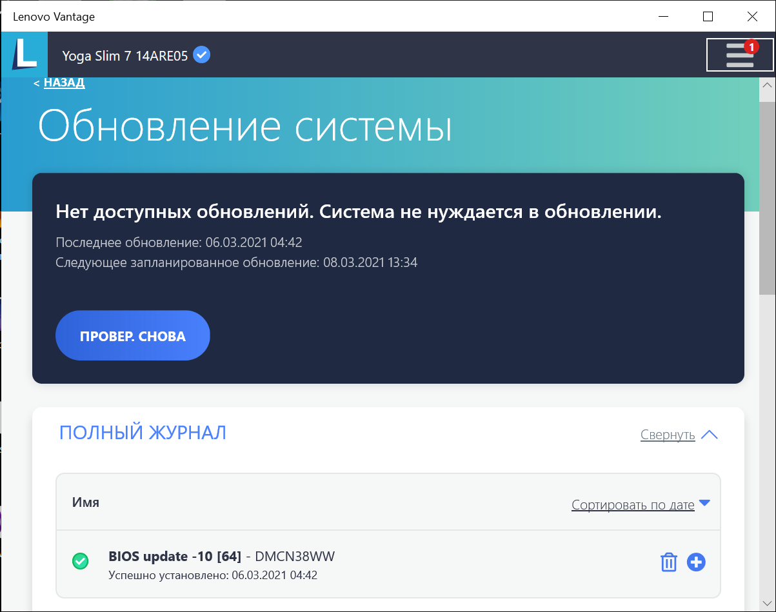This screenshot has width=776, height=612.
Task: Go back via the НАЗАД link
Action: point(64,83)
